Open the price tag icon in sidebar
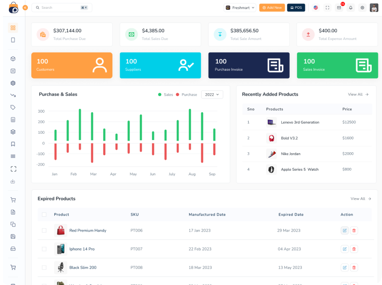382x285 pixels. coord(13,107)
